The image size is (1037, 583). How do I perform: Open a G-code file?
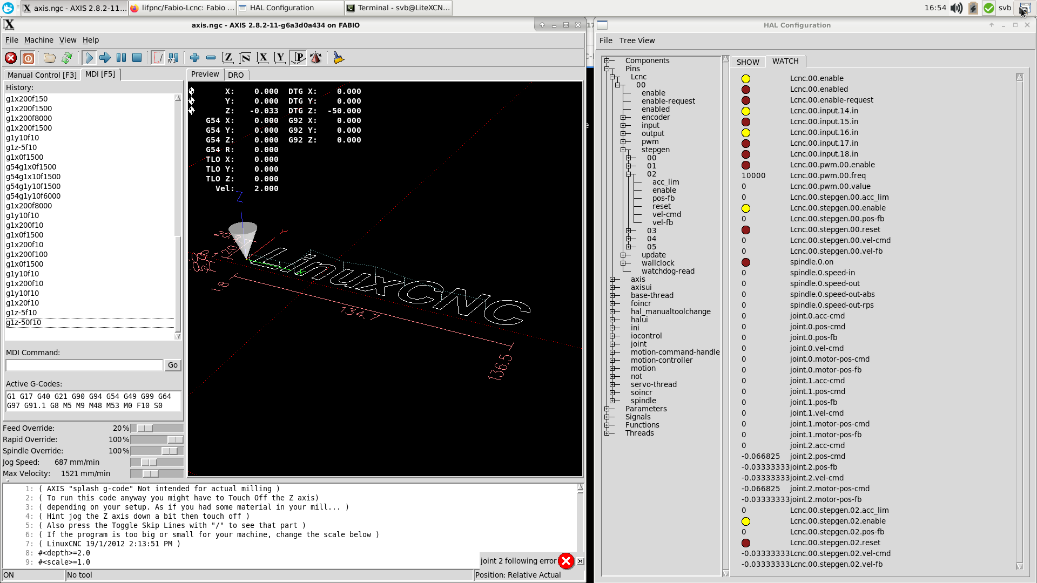coord(49,58)
